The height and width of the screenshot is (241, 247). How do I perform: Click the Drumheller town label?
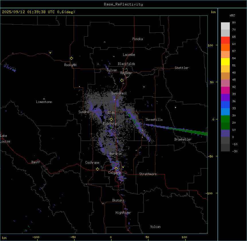183,139
